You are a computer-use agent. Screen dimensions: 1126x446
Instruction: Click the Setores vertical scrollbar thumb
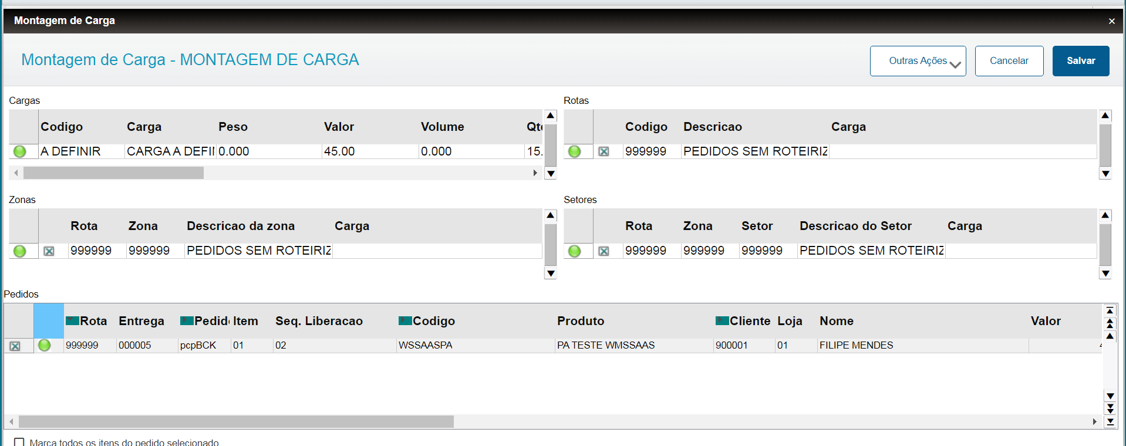pos(1105,244)
